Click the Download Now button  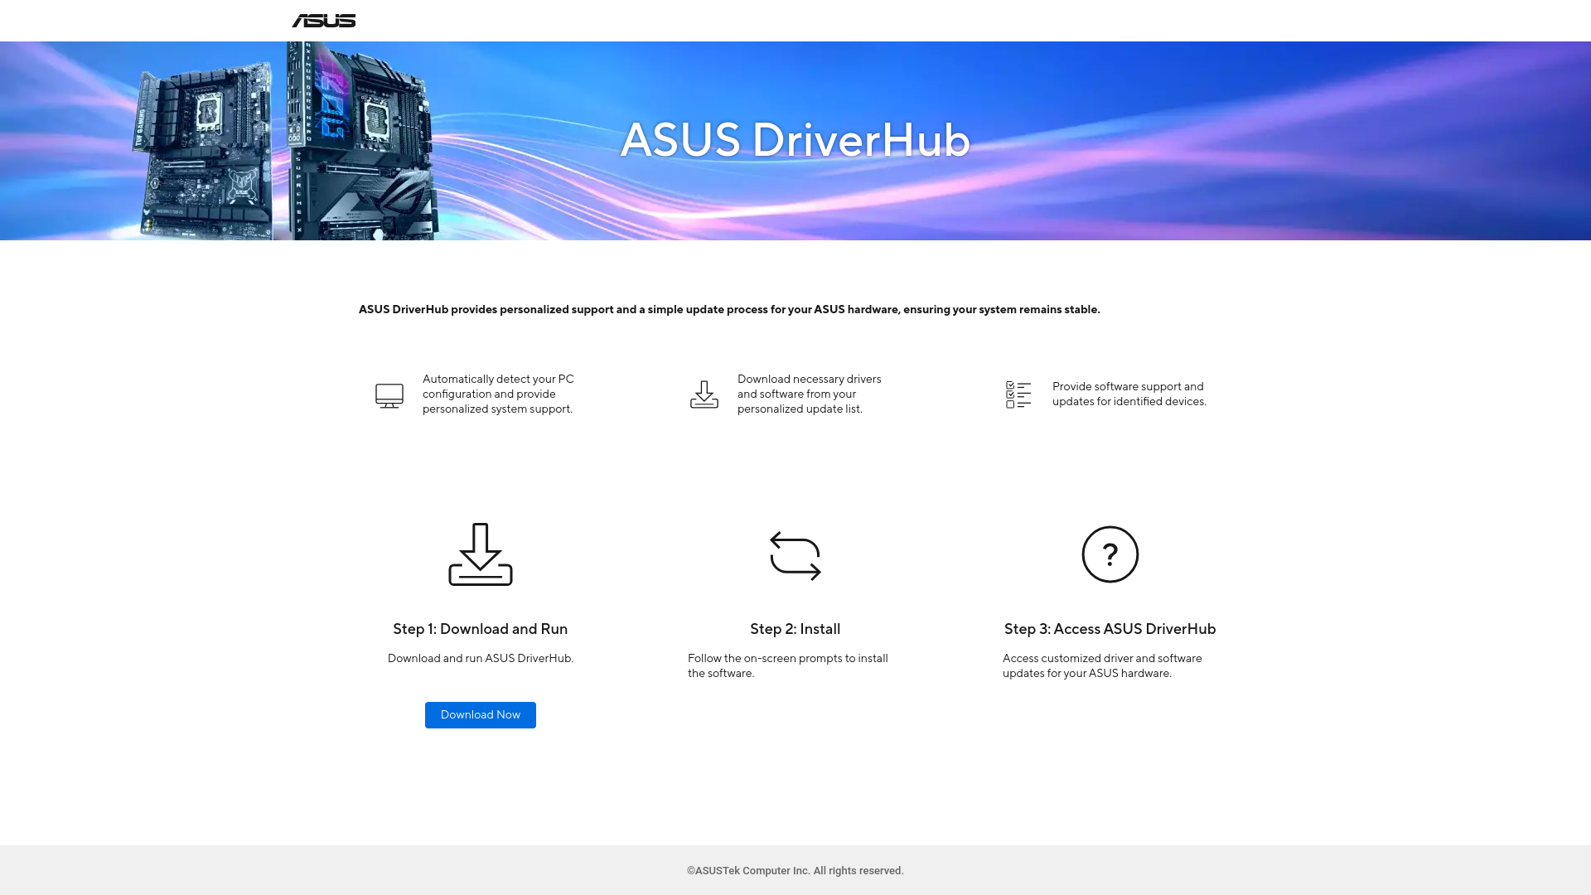click(481, 715)
